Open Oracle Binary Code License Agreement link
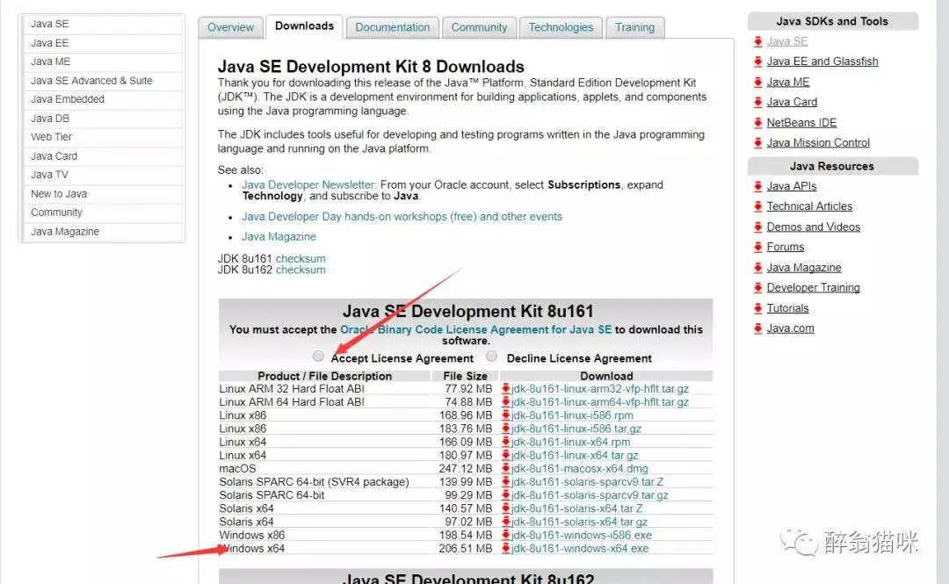The height and width of the screenshot is (584, 949). (x=475, y=330)
